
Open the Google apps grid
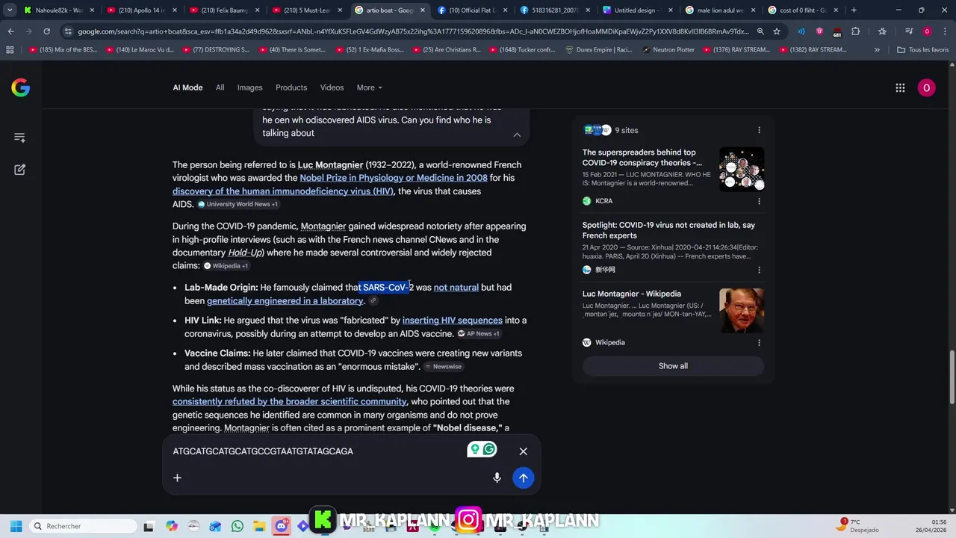900,87
